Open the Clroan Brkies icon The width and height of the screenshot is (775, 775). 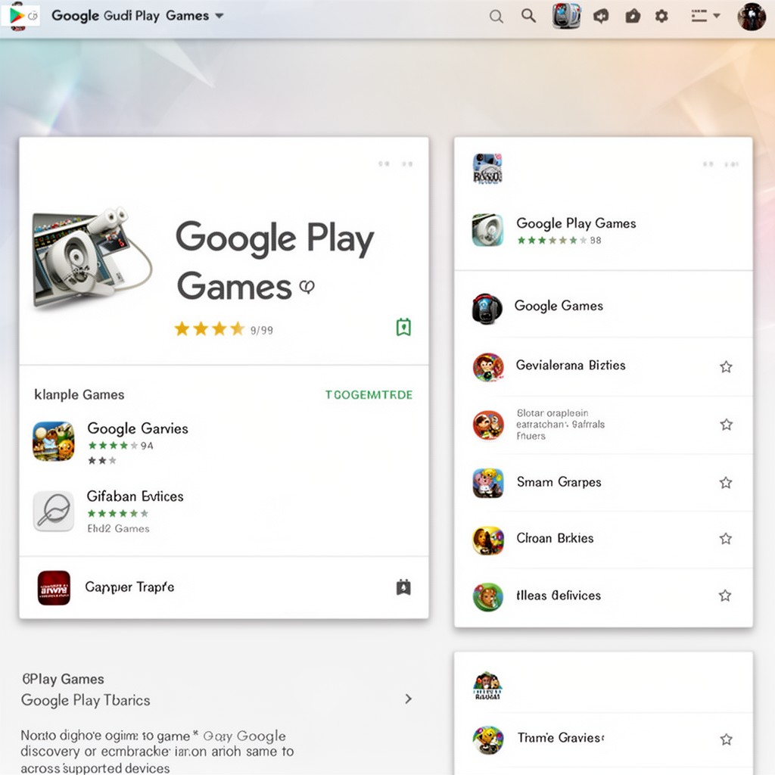click(488, 540)
